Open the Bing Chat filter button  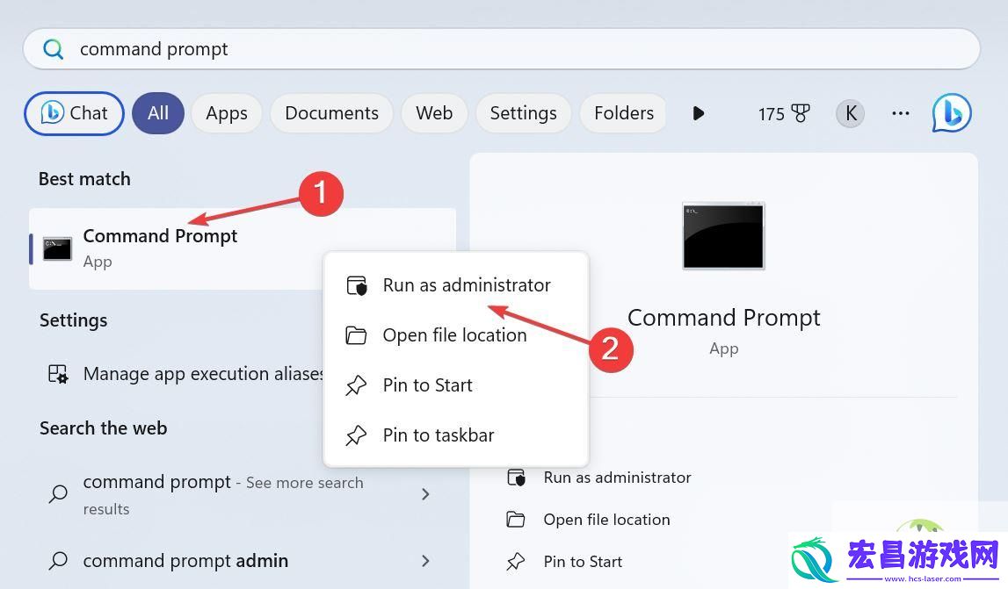[x=74, y=113]
